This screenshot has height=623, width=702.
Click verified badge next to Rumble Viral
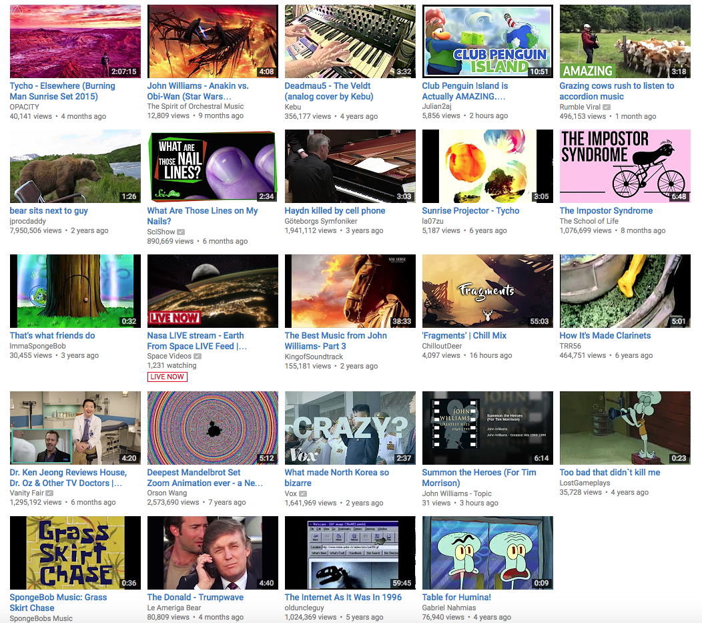point(607,107)
